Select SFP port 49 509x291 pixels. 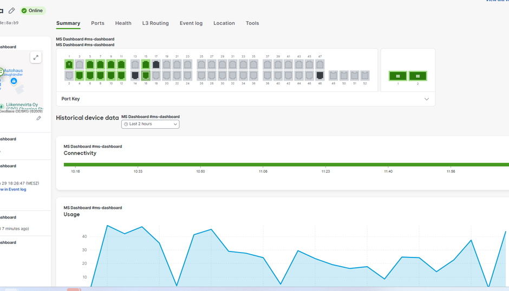(x=334, y=76)
